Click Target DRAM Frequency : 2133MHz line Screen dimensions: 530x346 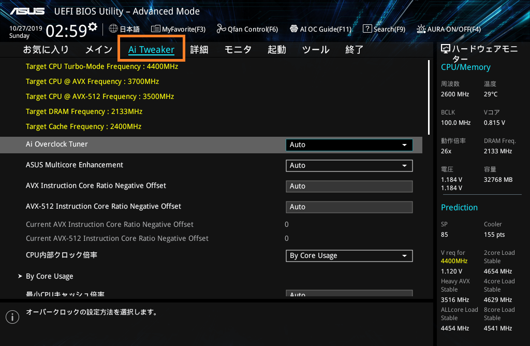84,111
